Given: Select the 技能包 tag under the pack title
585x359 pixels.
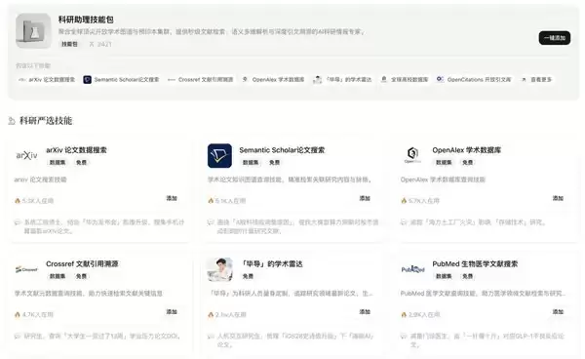Looking at the screenshot, I should pos(69,44).
